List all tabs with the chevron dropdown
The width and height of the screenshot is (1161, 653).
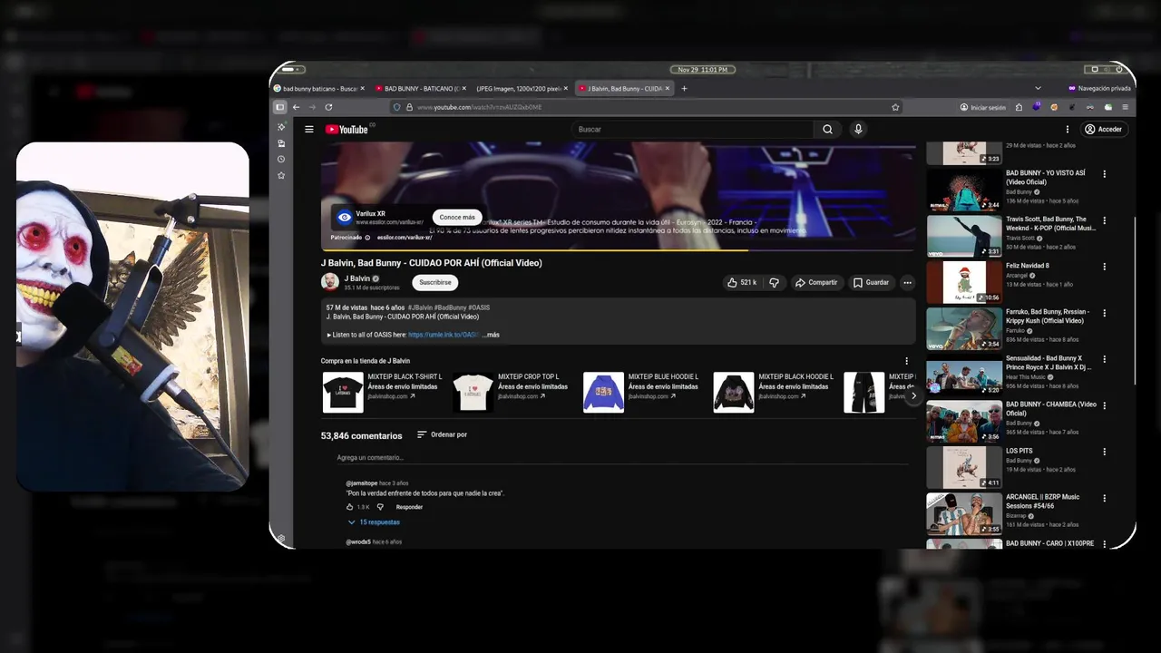point(1039,89)
